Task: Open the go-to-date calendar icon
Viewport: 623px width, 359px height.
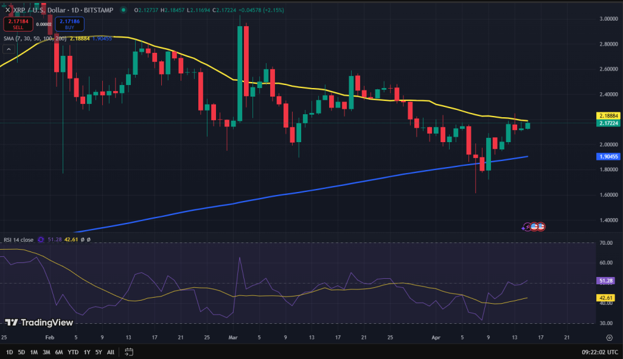Action: [x=129, y=352]
